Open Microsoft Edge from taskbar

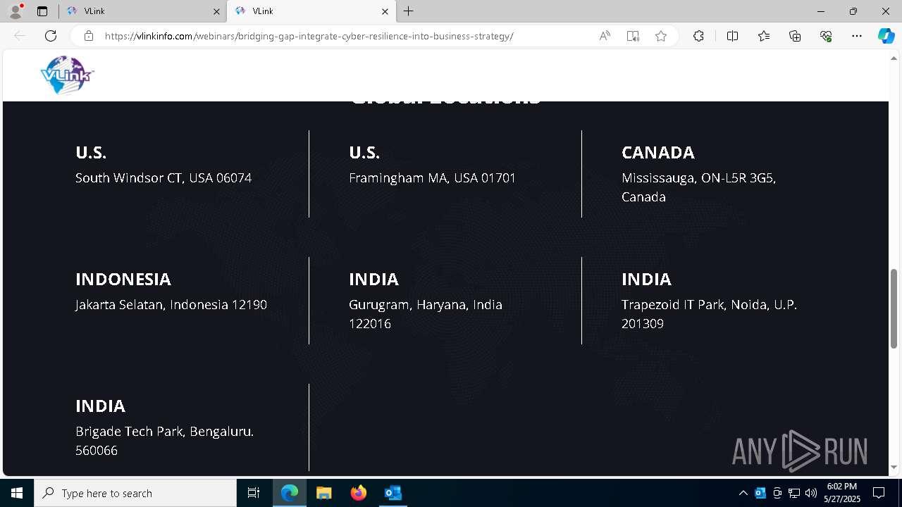290,493
